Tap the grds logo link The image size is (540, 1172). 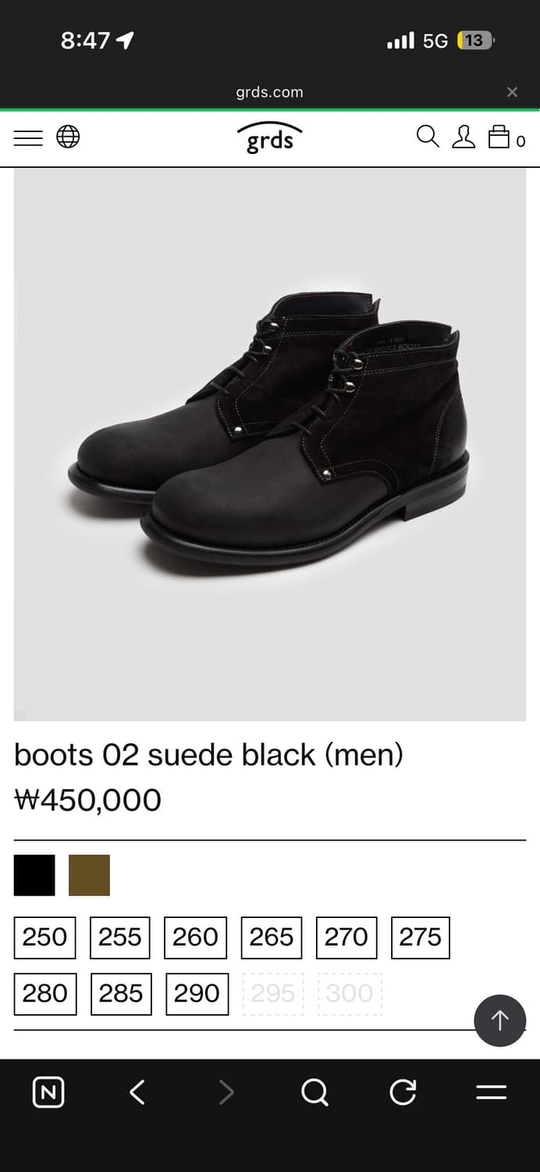click(270, 138)
